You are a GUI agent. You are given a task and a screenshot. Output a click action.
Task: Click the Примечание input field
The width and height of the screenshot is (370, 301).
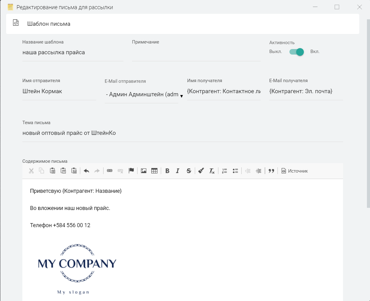point(196,53)
